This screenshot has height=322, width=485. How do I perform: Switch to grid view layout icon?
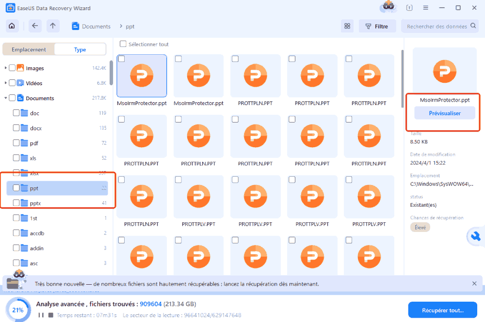347,26
